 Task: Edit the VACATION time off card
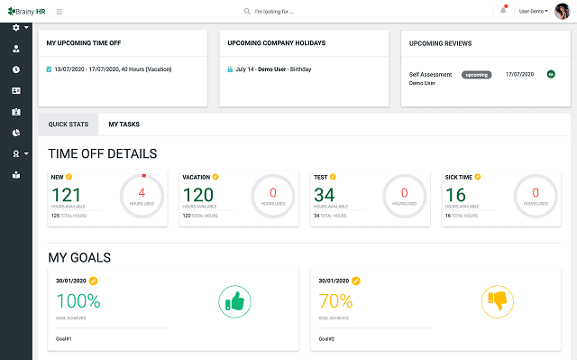click(215, 177)
